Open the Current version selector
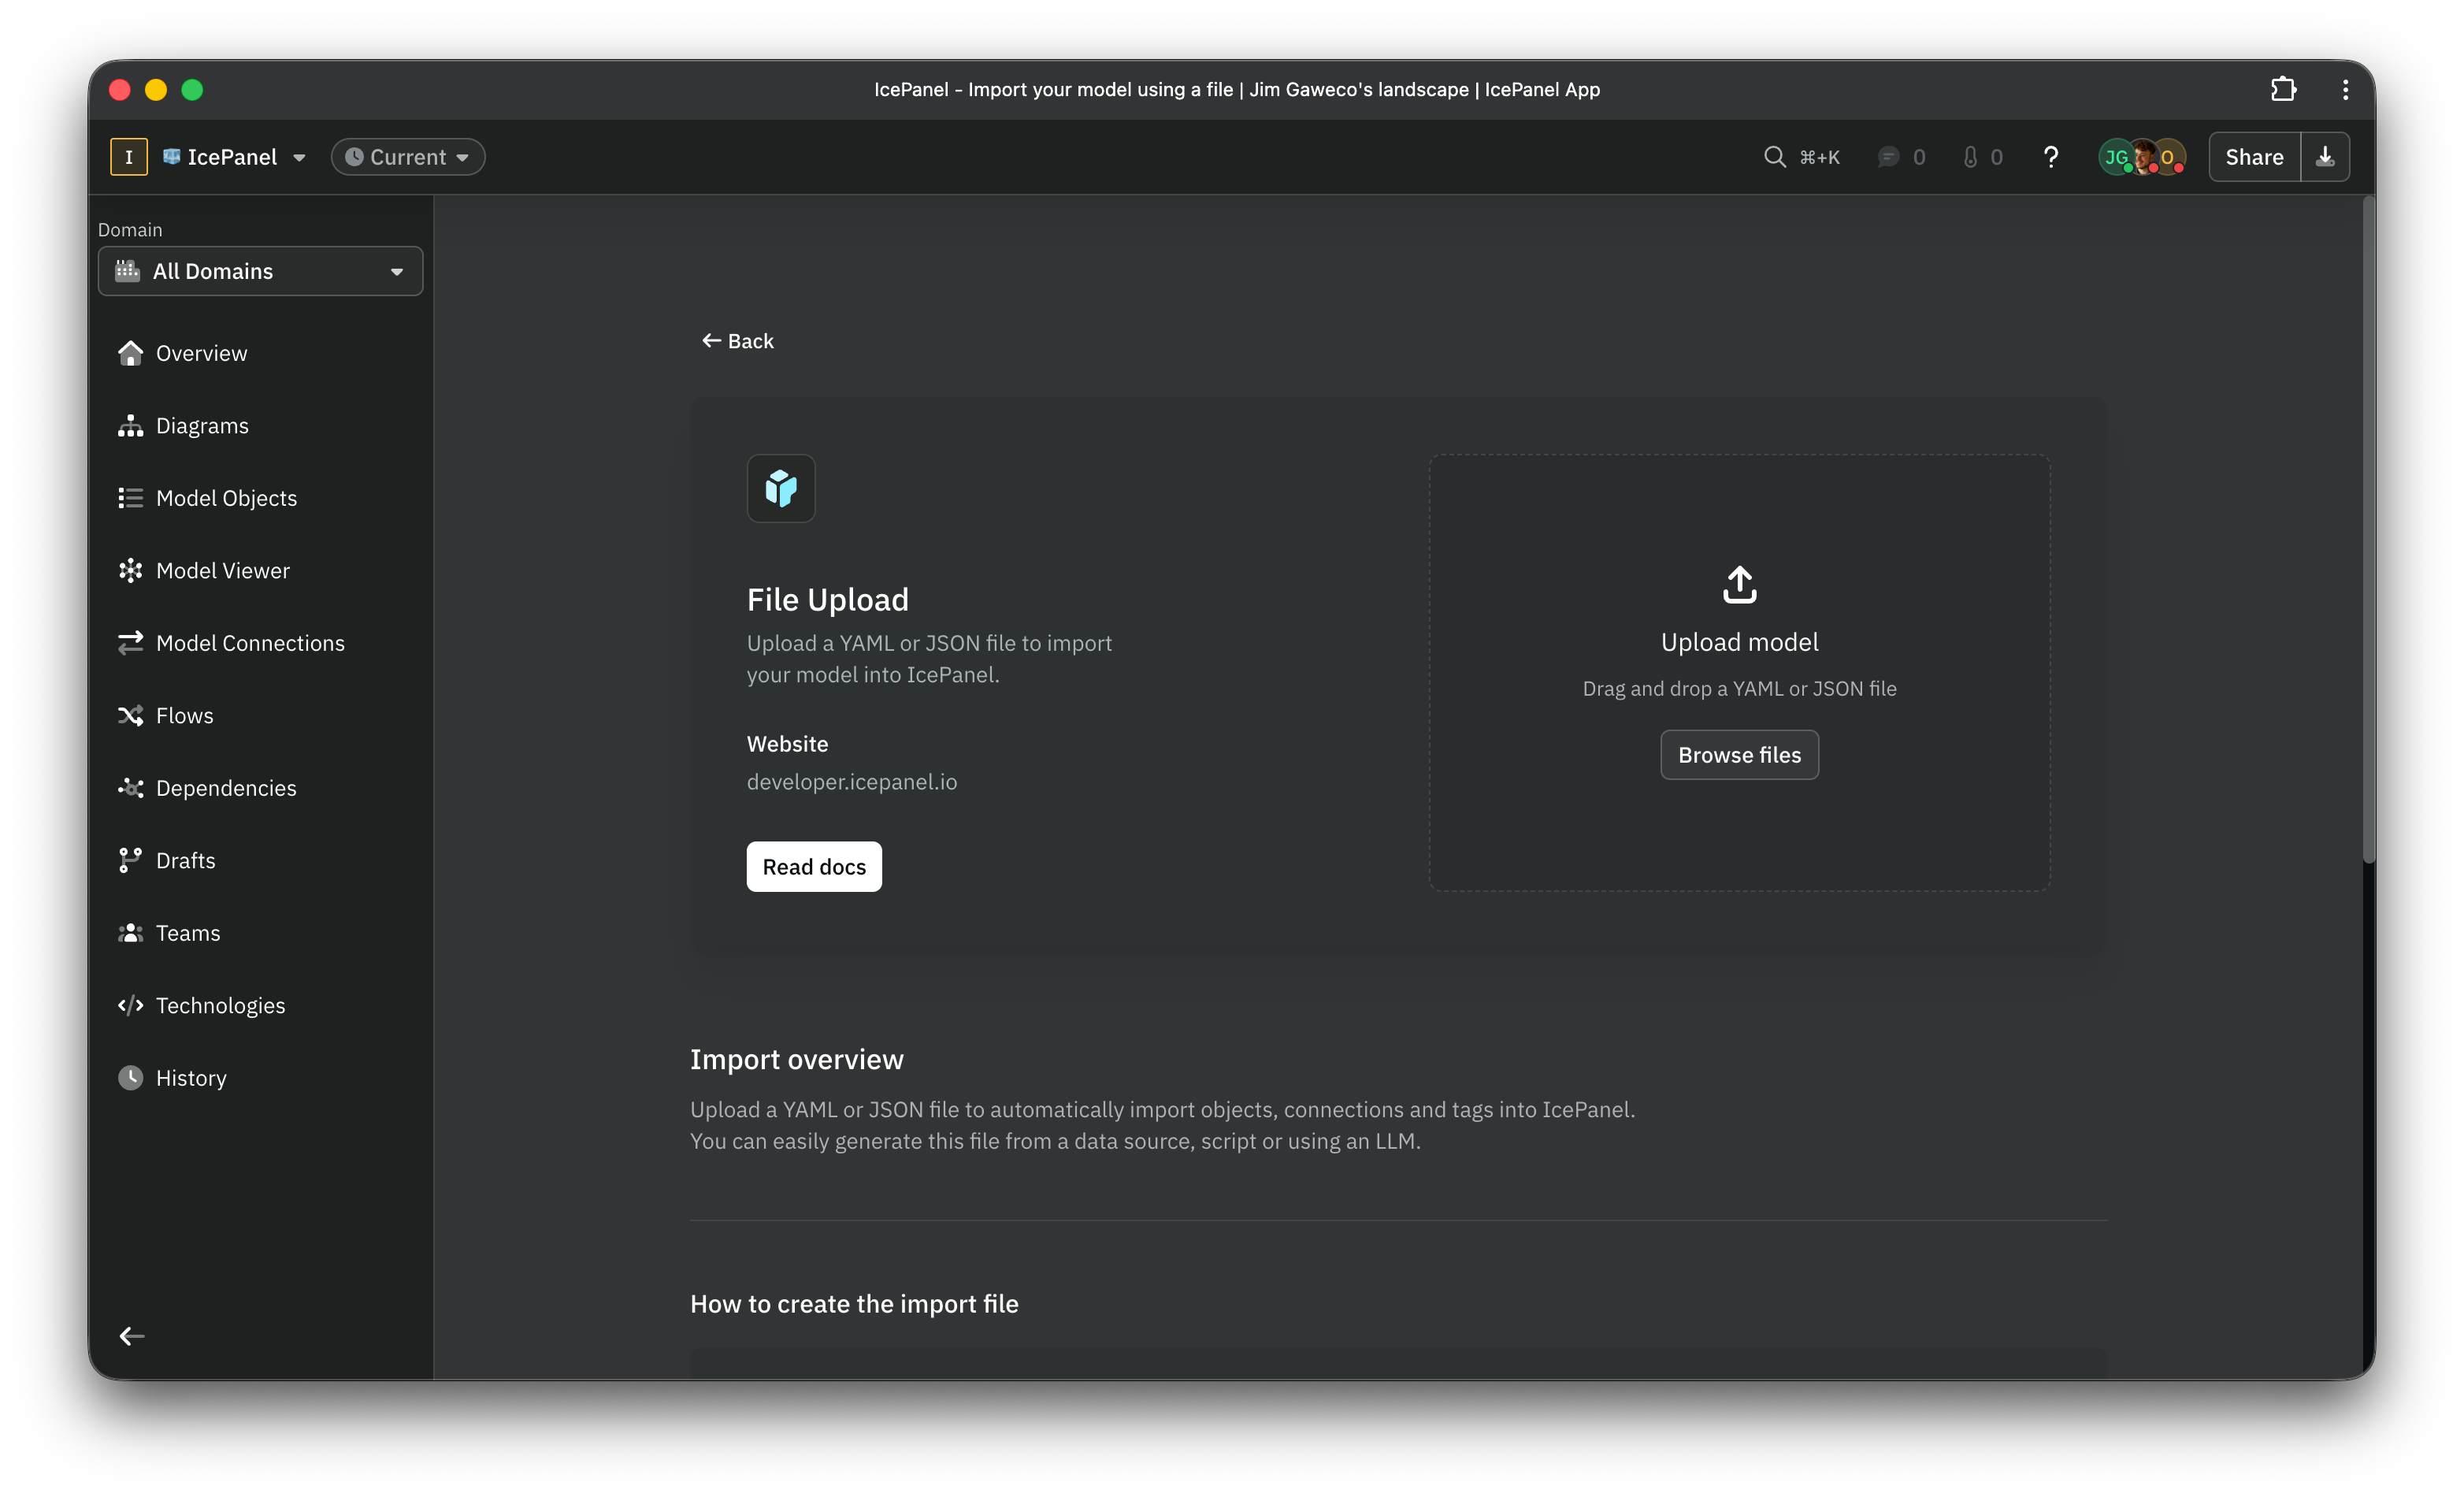The image size is (2464, 1497). click(407, 156)
